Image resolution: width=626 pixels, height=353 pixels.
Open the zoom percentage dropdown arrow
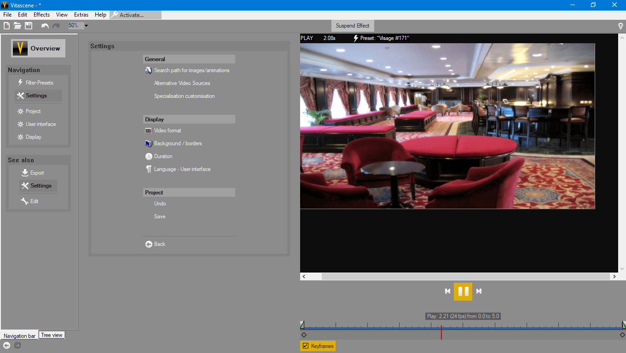click(86, 26)
